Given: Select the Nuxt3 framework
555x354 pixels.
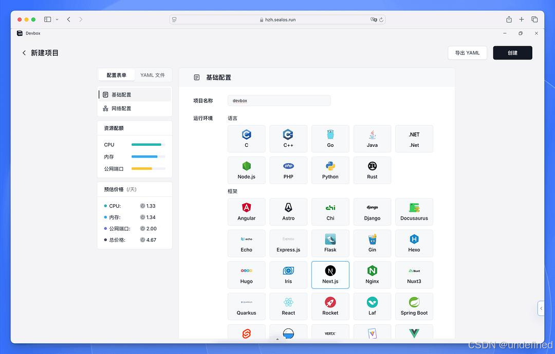Looking at the screenshot, I should pos(414,275).
